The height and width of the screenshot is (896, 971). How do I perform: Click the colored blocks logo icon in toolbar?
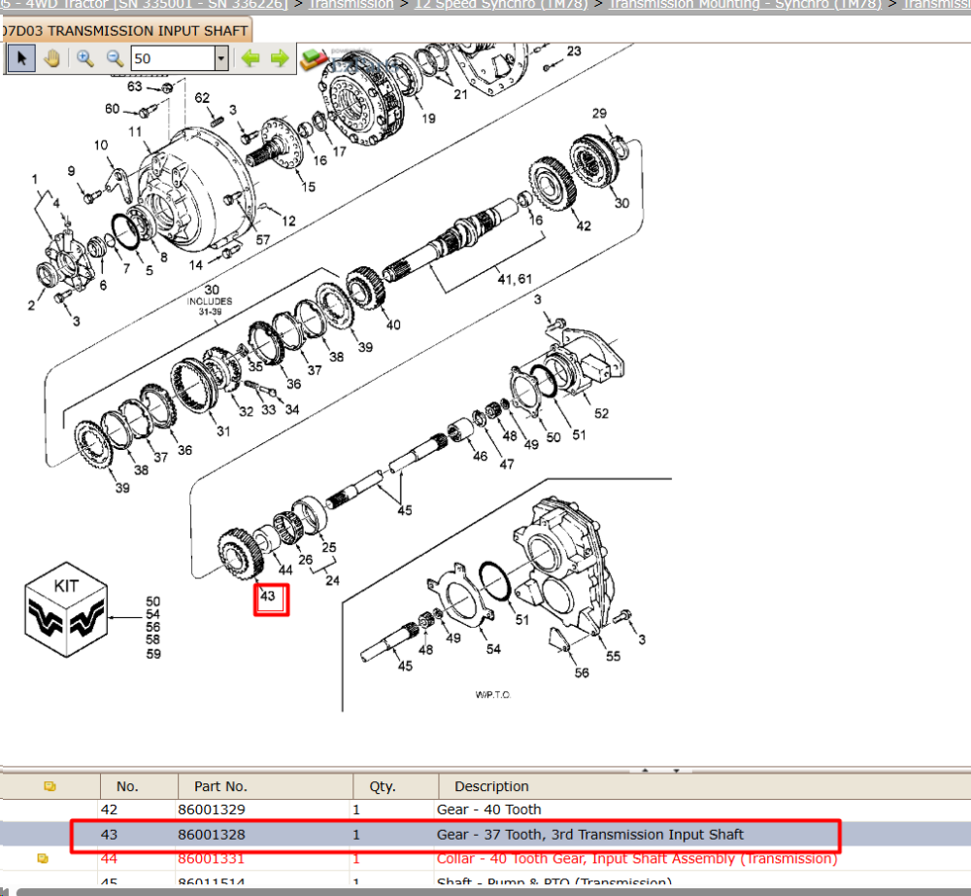pyautogui.click(x=314, y=59)
